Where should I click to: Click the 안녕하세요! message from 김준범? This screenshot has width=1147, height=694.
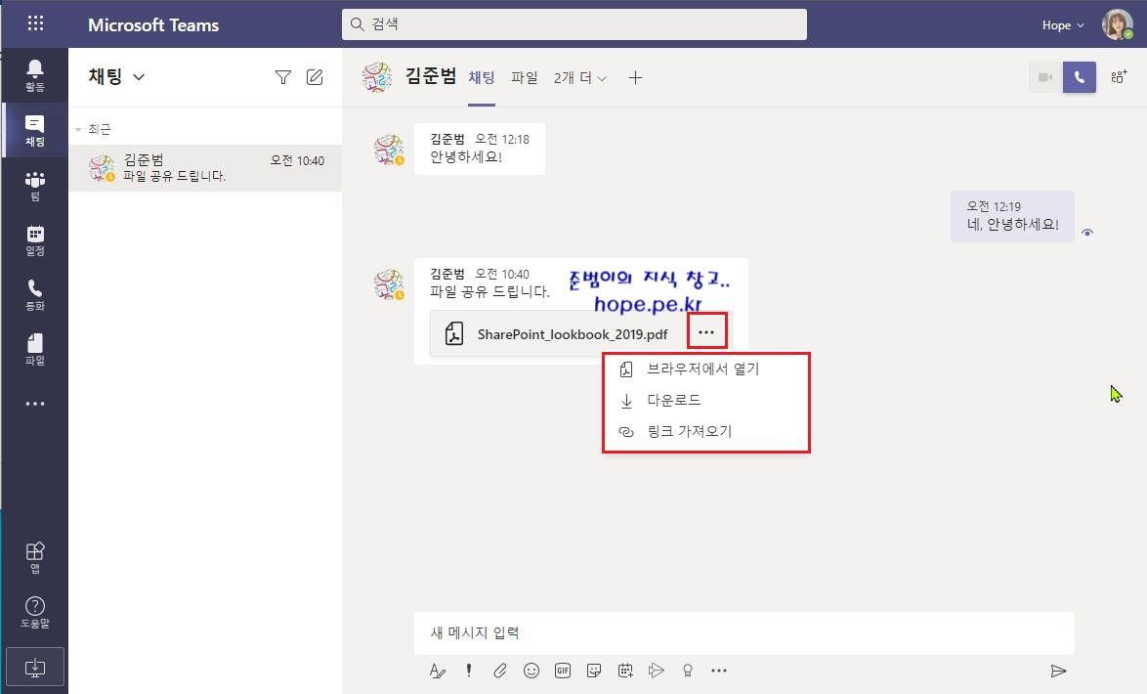tap(479, 150)
